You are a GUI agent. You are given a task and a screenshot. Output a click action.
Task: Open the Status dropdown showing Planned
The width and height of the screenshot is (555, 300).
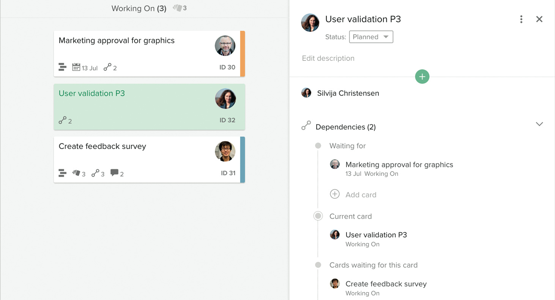coord(371,37)
